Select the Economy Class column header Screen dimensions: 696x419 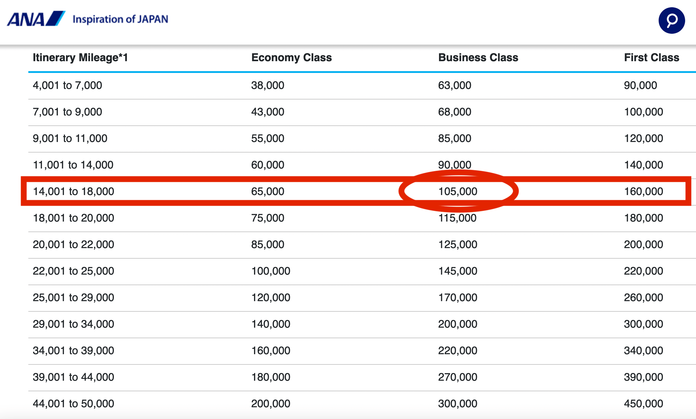(x=292, y=57)
